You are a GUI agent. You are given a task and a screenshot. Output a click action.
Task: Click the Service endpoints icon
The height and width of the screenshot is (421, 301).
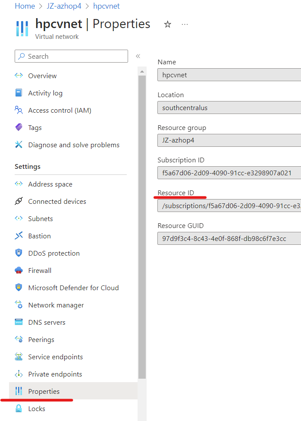[x=19, y=356]
